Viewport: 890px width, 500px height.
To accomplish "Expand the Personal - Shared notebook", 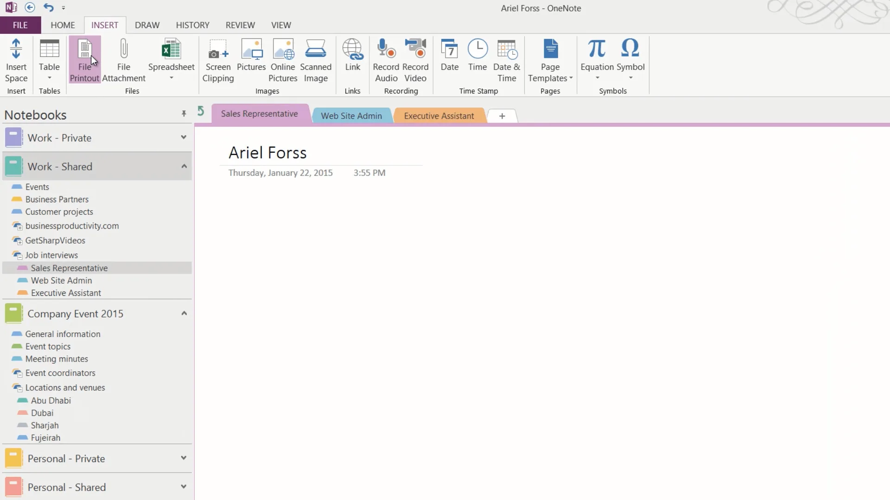I will [184, 487].
